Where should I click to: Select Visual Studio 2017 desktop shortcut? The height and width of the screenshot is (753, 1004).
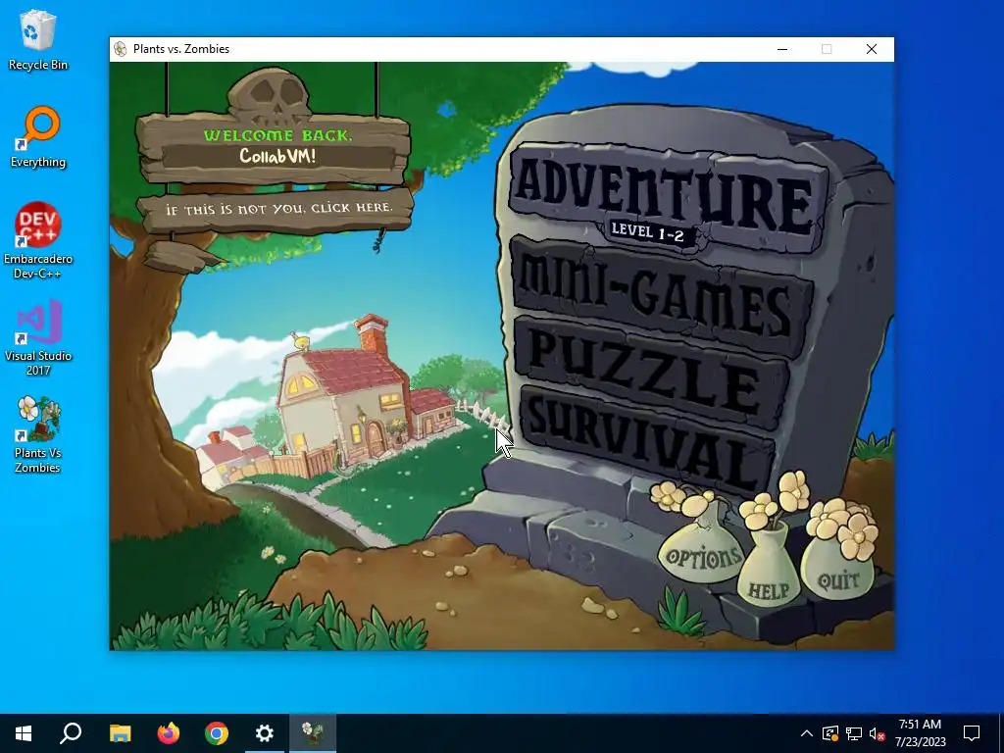click(x=38, y=337)
